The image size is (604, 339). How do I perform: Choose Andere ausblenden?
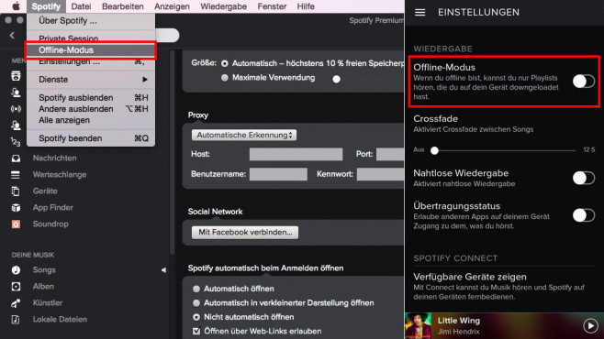pyautogui.click(x=91, y=109)
